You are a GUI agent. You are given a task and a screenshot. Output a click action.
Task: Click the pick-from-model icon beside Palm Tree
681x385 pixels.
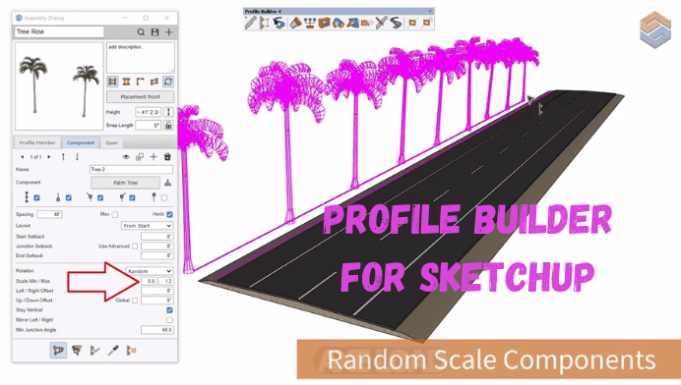167,183
